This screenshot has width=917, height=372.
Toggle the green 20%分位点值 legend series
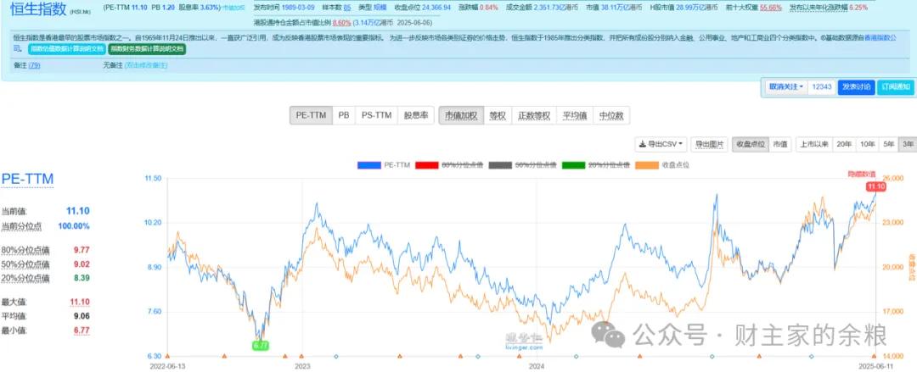click(595, 165)
